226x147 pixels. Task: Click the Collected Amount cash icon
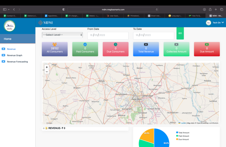point(176,44)
